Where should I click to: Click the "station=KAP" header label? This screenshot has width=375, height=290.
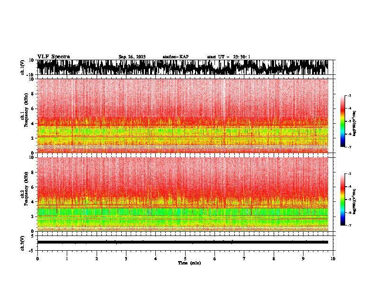coord(176,57)
